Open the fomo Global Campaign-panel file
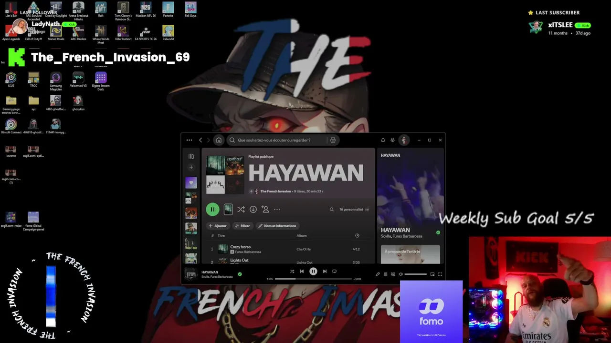This screenshot has height=343, width=611. (x=33, y=222)
